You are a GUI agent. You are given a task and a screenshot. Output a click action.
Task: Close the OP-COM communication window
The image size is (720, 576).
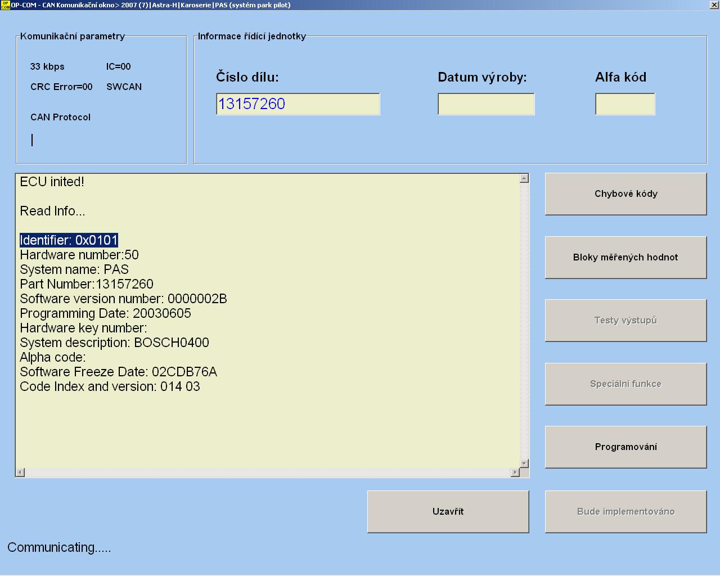click(x=714, y=5)
